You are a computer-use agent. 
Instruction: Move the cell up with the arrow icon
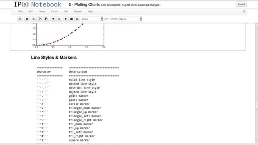53,19
